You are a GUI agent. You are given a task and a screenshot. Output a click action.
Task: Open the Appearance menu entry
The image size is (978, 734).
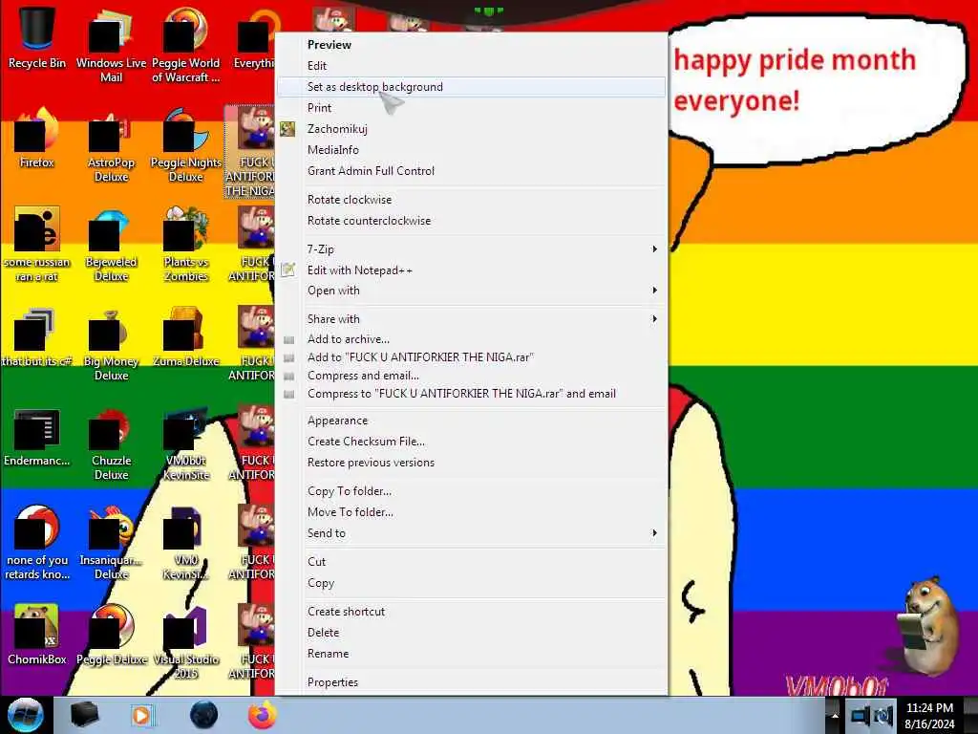471,421
